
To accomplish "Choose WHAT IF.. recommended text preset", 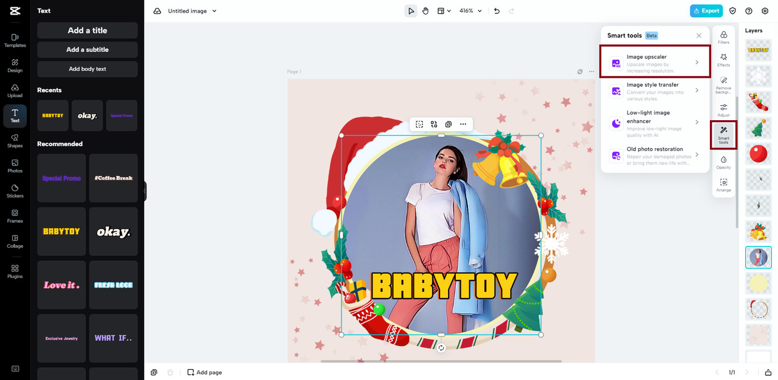I will (114, 338).
